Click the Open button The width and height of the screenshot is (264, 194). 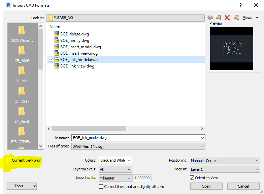(x=206, y=186)
